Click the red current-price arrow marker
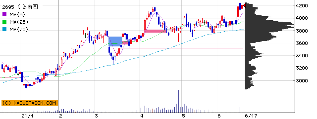This screenshot has width=317, height=119. [x=244, y=6]
